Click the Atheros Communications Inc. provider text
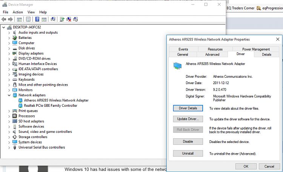The width and height of the screenshot is (283, 172). tap(233, 77)
